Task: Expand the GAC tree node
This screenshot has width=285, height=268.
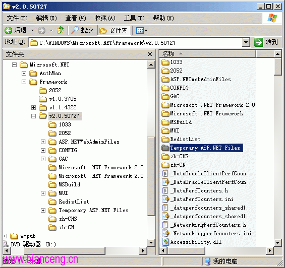Action: click(x=43, y=159)
